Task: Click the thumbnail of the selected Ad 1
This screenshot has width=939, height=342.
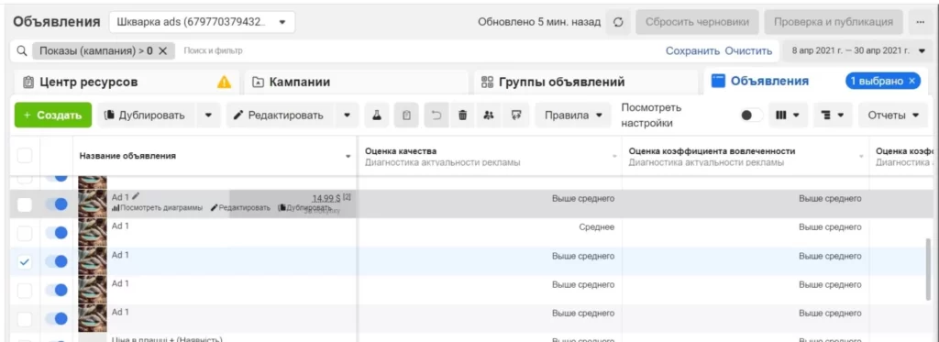Action: pos(93,261)
